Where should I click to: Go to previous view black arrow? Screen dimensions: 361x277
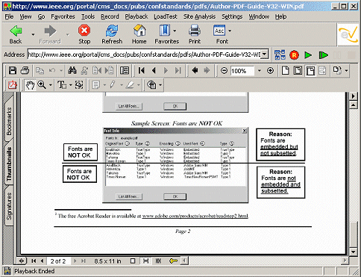pos(195,71)
